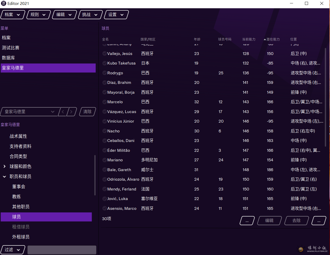This screenshot has height=255, width=330.
Task: Click the sort arrow on 潜在能力 column
Action: pos(265,39)
